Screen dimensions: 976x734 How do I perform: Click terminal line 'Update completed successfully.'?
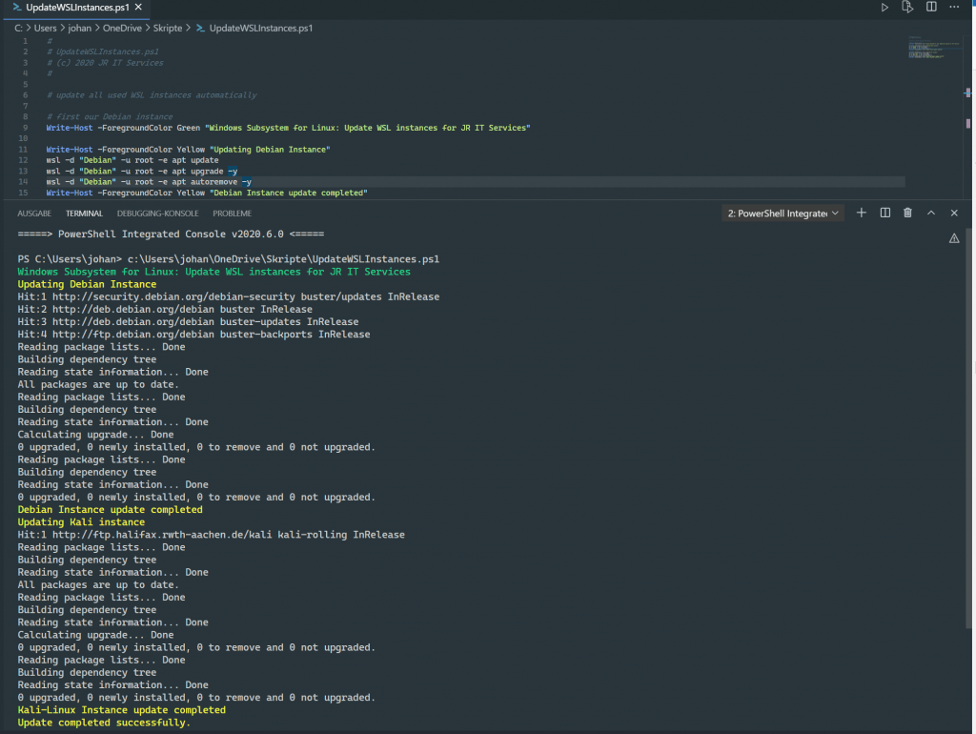coord(104,723)
